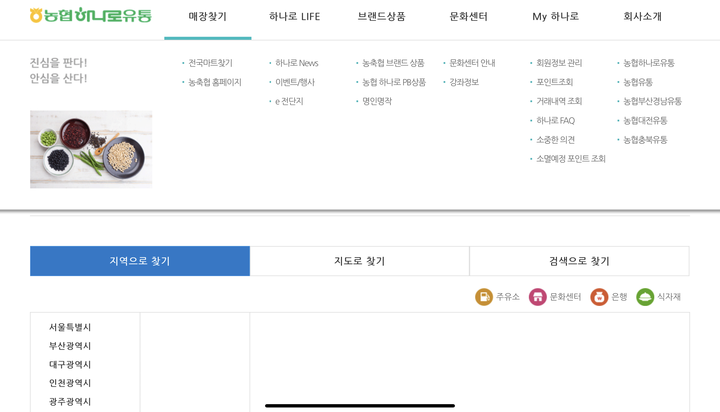This screenshot has width=720, height=412.
Task: Open the e 전단지 link
Action: [x=289, y=101]
